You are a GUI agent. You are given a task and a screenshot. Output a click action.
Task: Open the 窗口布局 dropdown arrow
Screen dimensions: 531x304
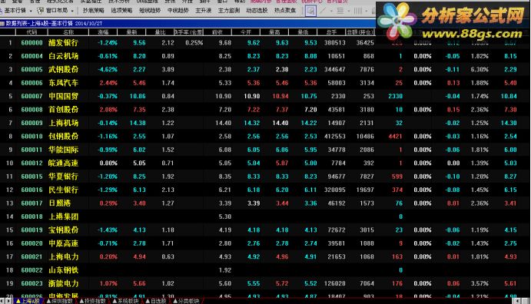tap(72, 12)
